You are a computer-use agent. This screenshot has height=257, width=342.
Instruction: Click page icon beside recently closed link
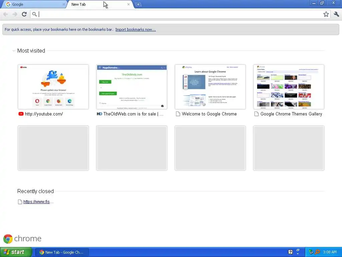(x=20, y=202)
